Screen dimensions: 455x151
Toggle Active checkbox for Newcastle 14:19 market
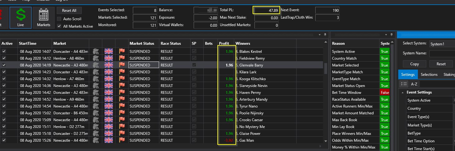(x=4, y=65)
